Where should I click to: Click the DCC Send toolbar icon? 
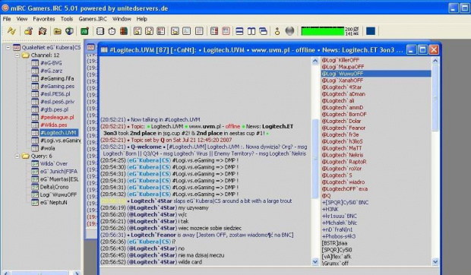click(138, 31)
